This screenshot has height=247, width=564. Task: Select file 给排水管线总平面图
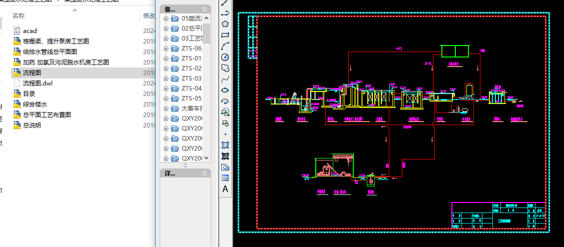[x=50, y=52]
